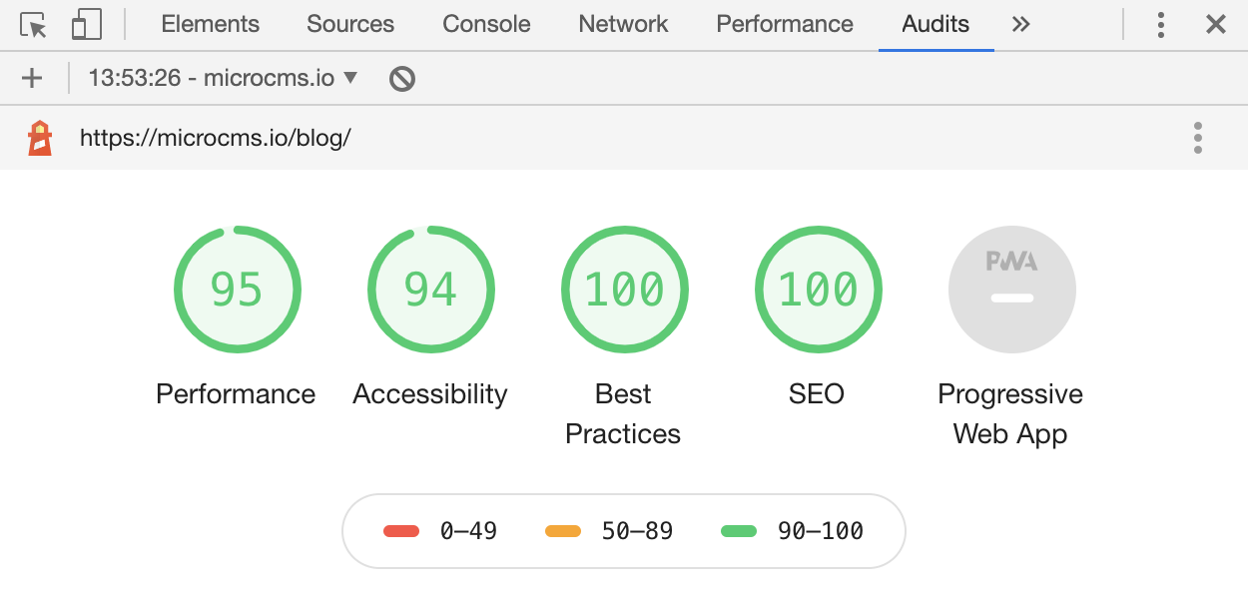This screenshot has width=1248, height=609.
Task: Go to the Performance tab
Action: (x=785, y=25)
